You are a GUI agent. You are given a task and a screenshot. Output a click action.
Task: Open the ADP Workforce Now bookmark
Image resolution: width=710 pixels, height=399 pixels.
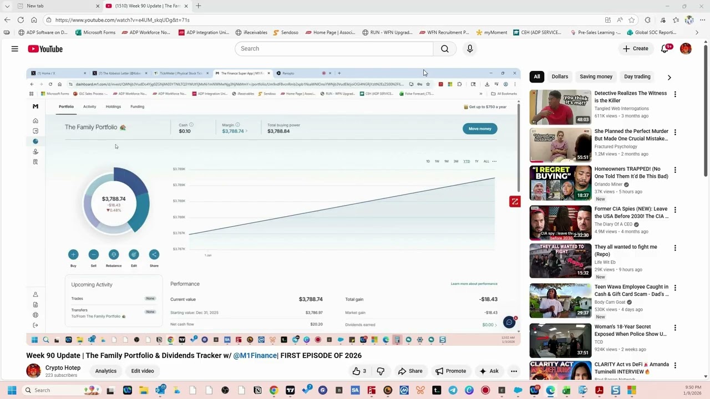[145, 33]
